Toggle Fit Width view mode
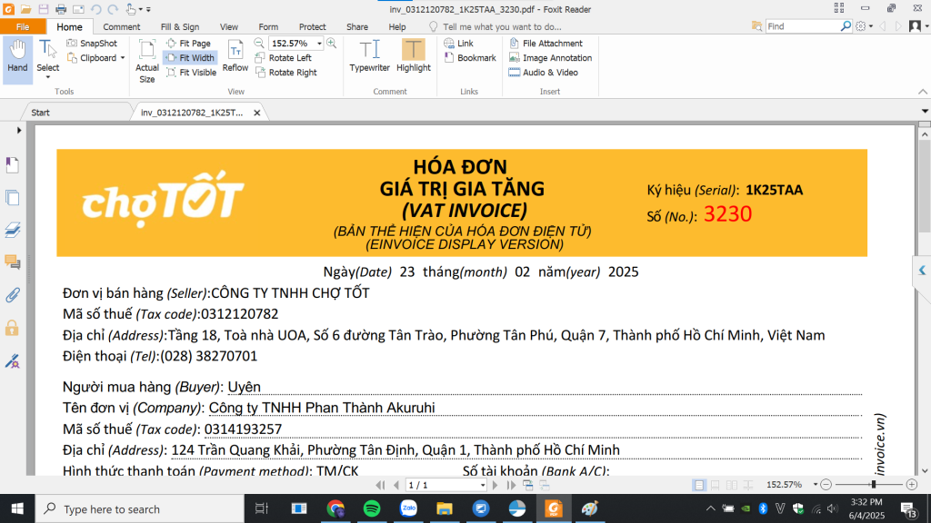 click(190, 58)
